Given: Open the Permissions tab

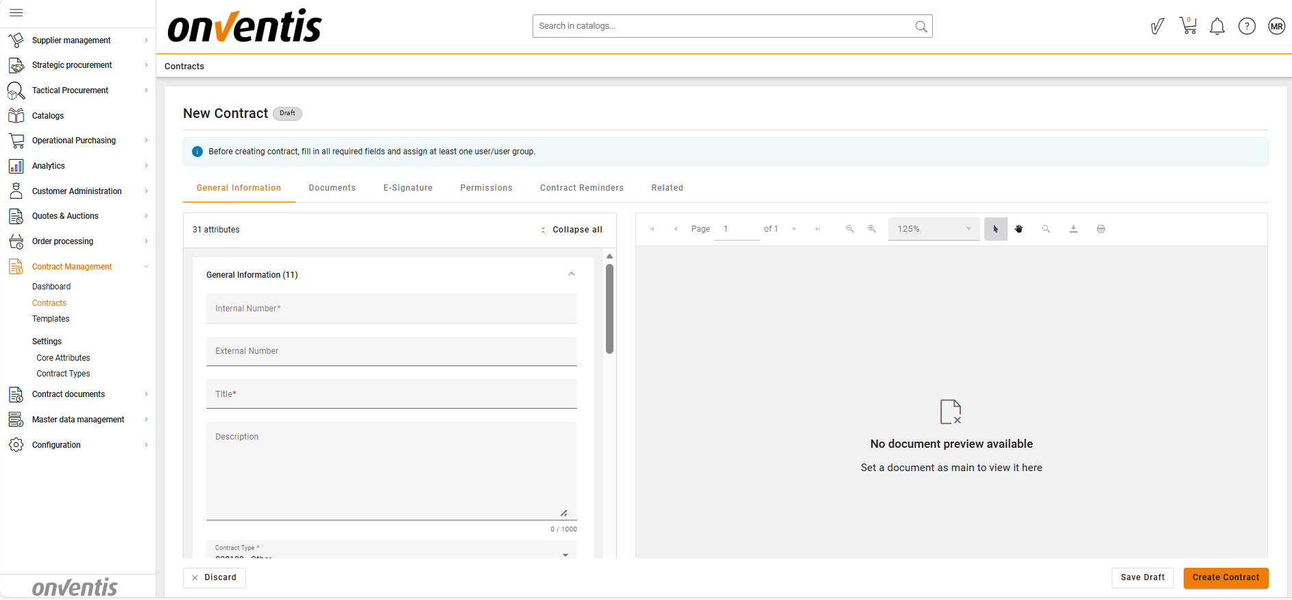Looking at the screenshot, I should tap(486, 188).
